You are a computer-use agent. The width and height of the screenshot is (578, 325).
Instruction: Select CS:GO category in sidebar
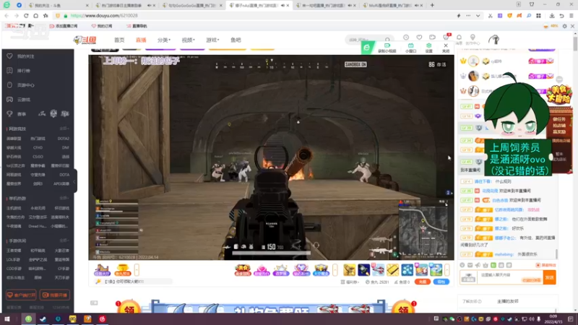click(38, 157)
